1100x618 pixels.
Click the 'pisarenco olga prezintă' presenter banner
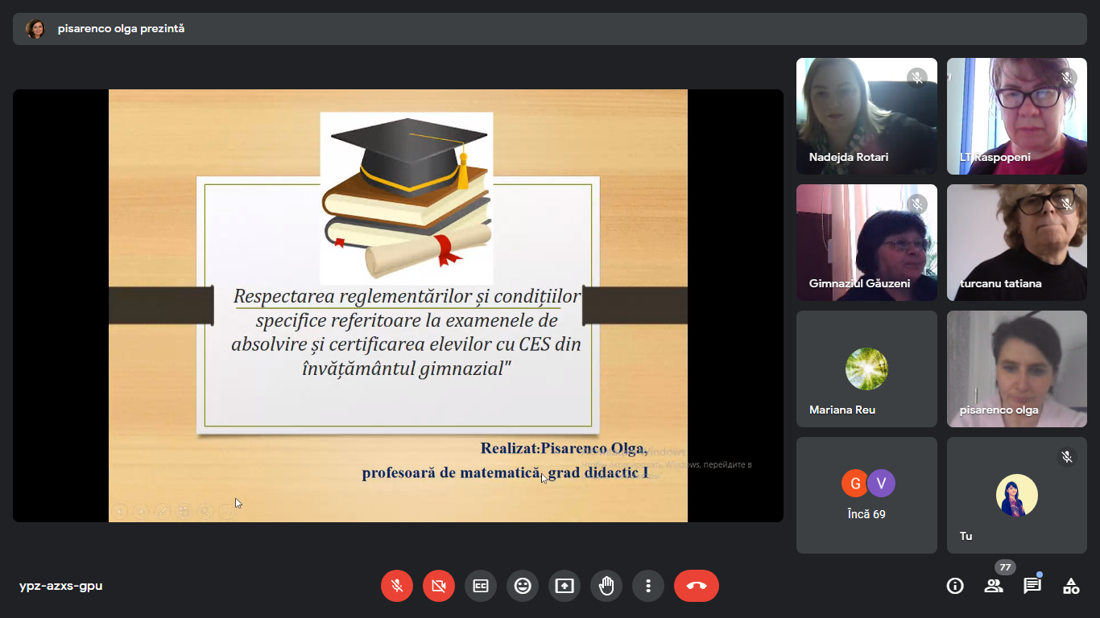tap(121, 29)
